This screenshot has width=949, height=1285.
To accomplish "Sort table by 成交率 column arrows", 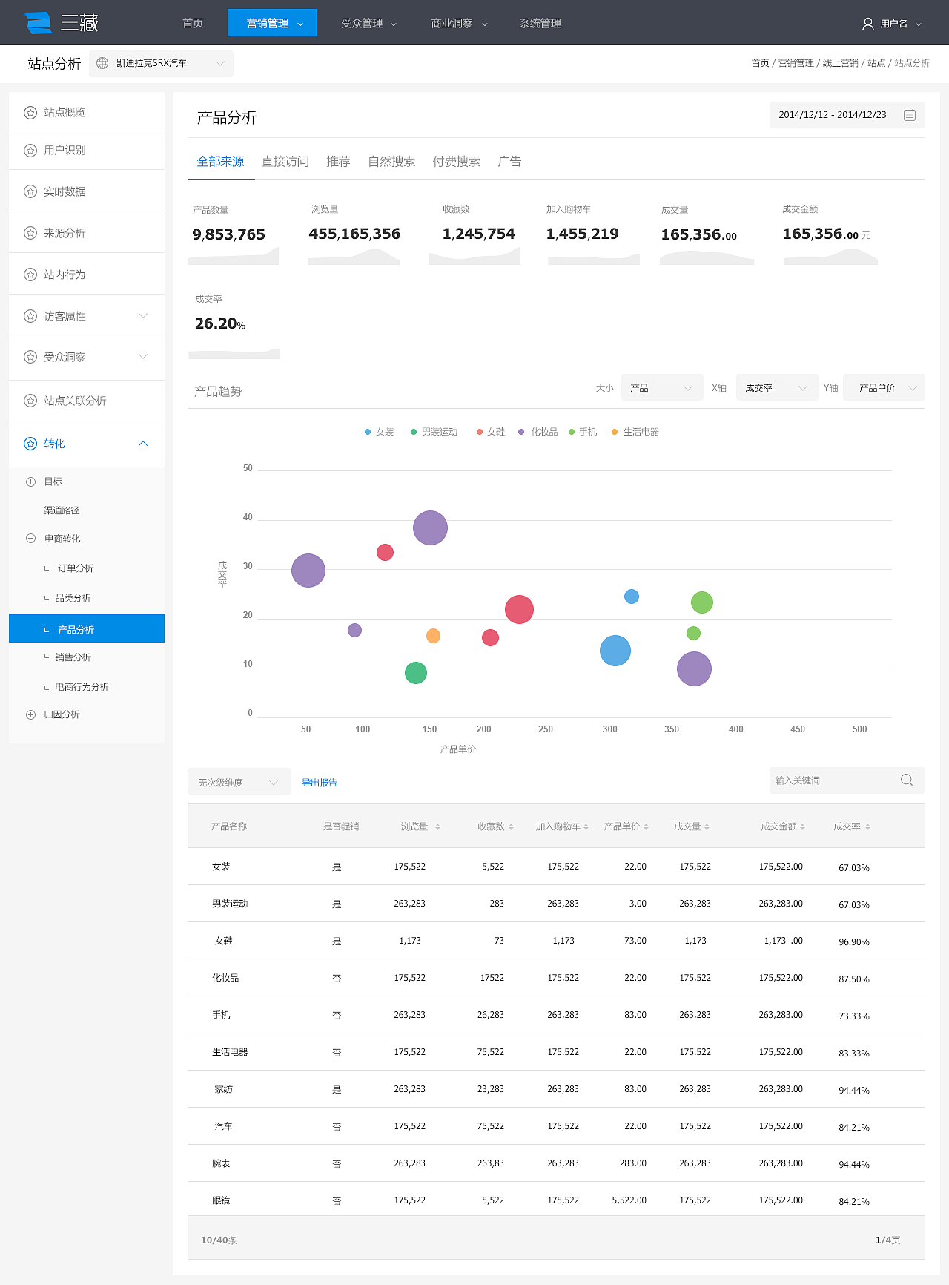I will pyautogui.click(x=867, y=826).
